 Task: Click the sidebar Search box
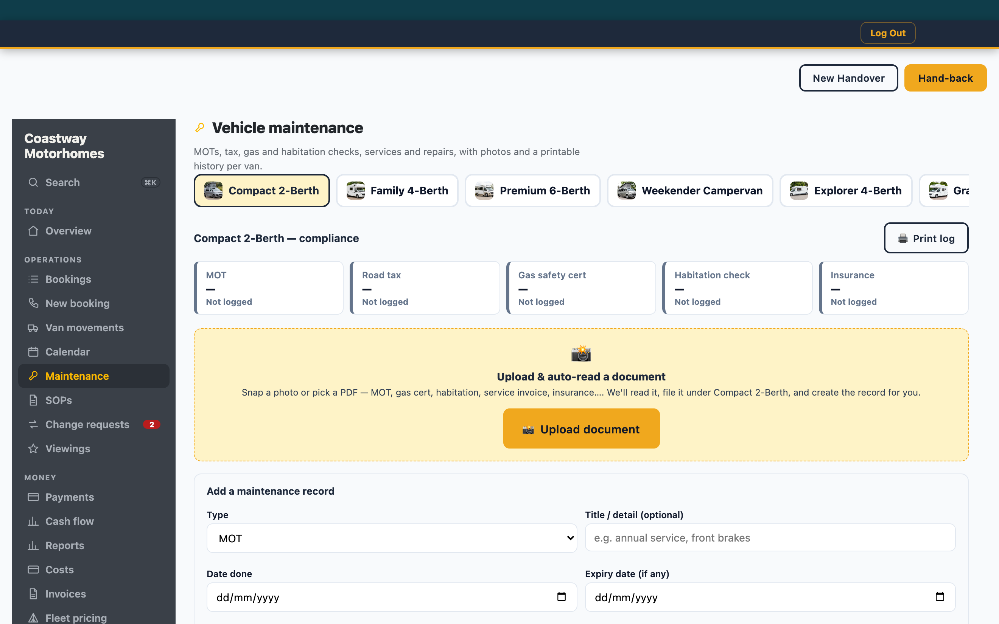94,182
